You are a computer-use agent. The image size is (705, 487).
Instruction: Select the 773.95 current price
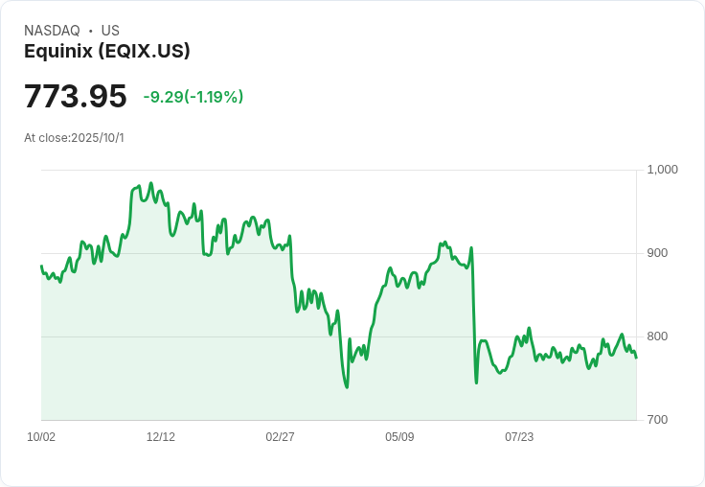pyautogui.click(x=76, y=96)
